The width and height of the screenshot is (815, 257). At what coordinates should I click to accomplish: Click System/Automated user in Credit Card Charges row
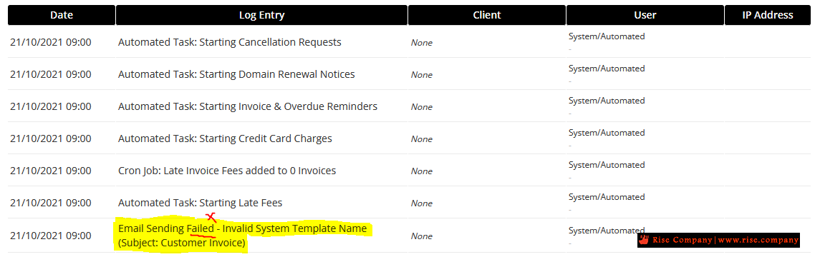point(607,133)
